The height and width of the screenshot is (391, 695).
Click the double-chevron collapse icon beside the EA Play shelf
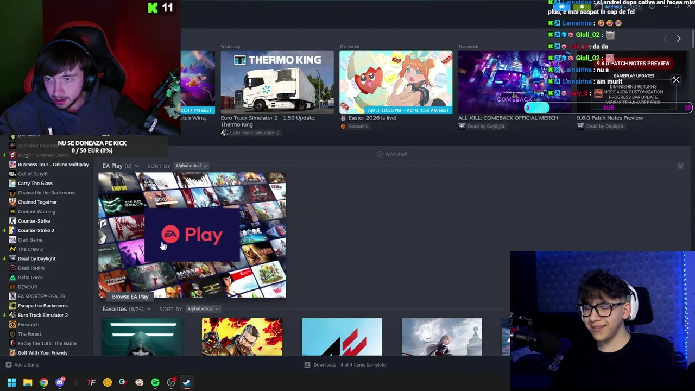(680, 166)
